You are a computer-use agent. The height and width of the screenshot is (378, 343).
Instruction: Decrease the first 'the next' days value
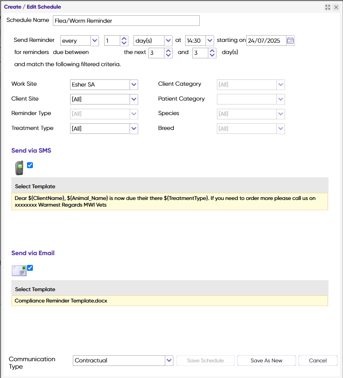(168, 55)
